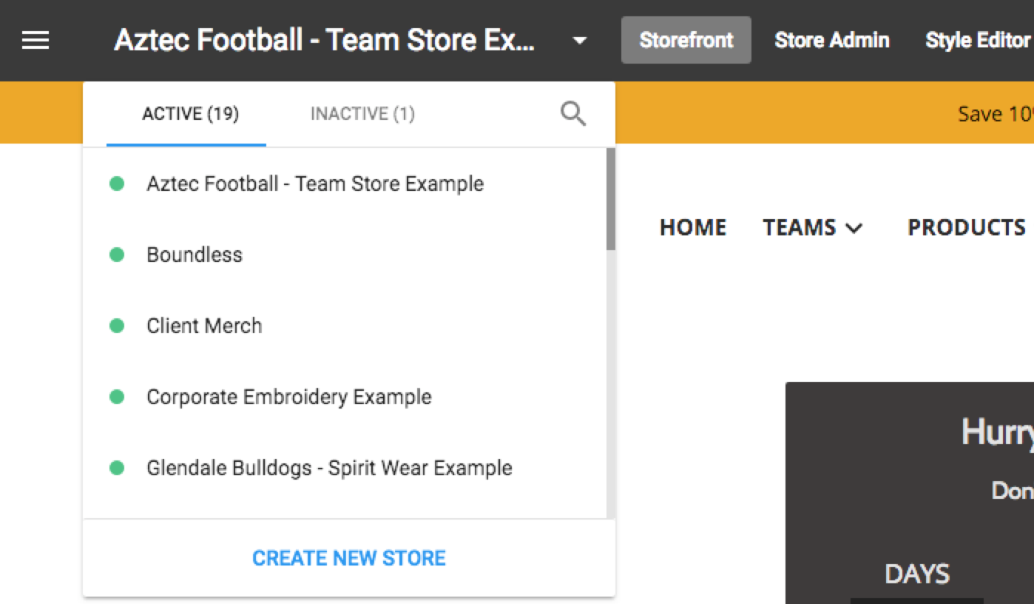The width and height of the screenshot is (1034, 604).
Task: Click CREATE NEW STORE
Action: click(x=349, y=557)
